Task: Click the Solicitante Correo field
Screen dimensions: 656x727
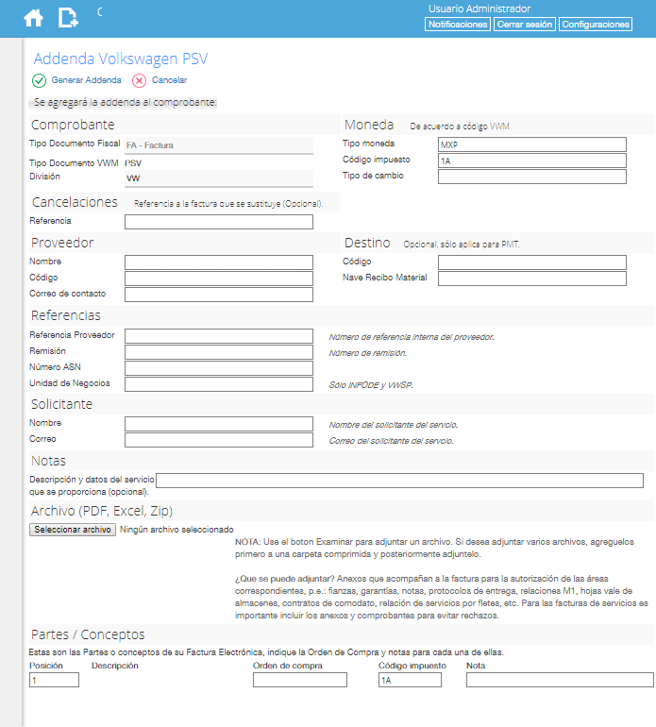Action: point(219,440)
